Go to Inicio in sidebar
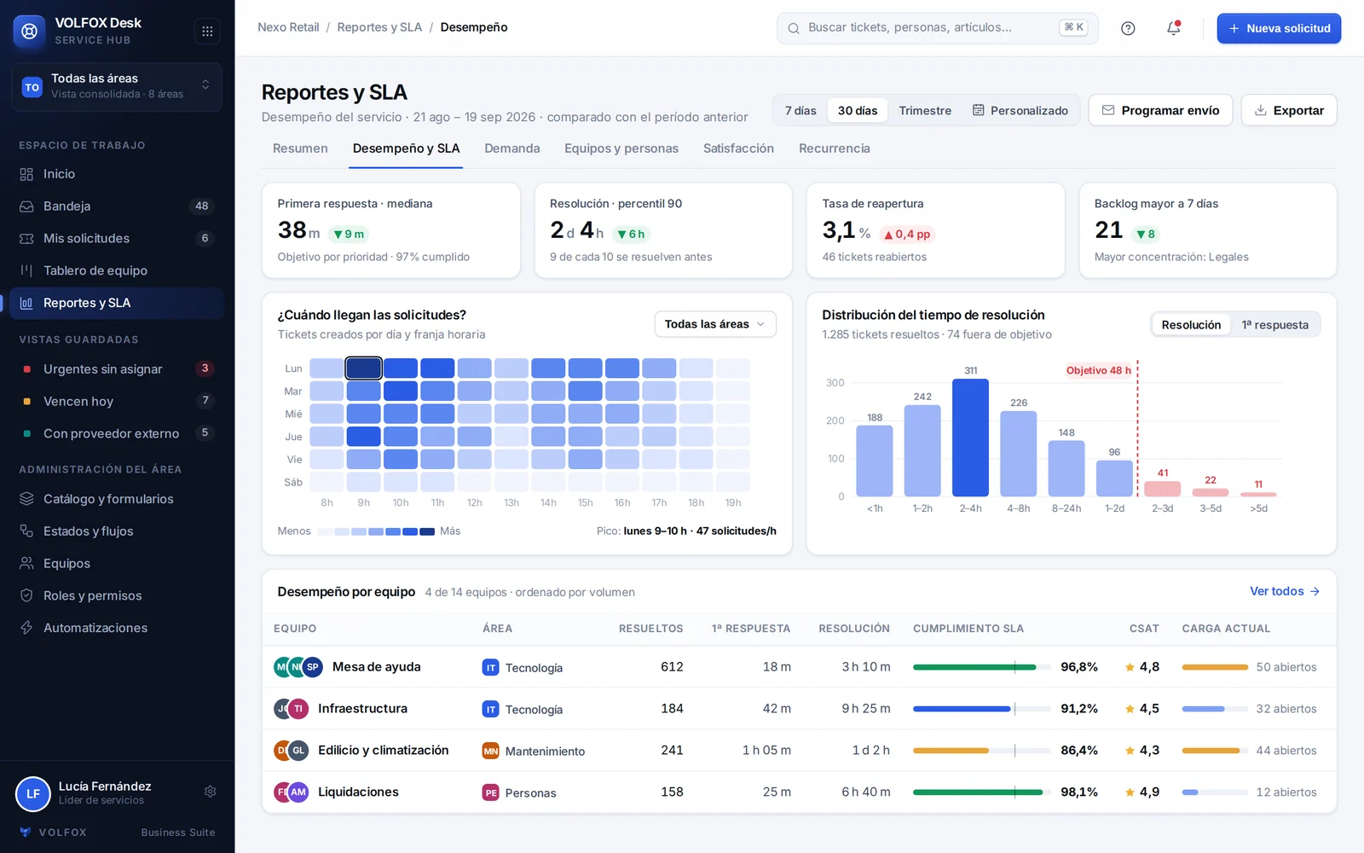The image size is (1364, 853). [x=117, y=174]
